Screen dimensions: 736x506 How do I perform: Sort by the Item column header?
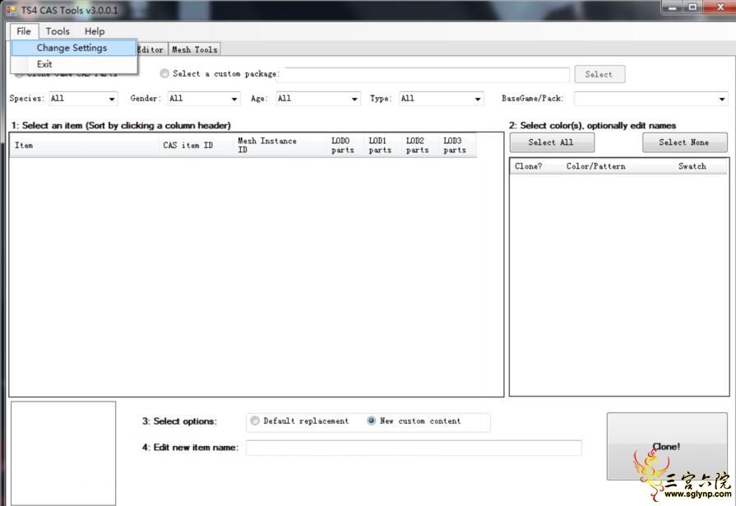click(x=85, y=145)
